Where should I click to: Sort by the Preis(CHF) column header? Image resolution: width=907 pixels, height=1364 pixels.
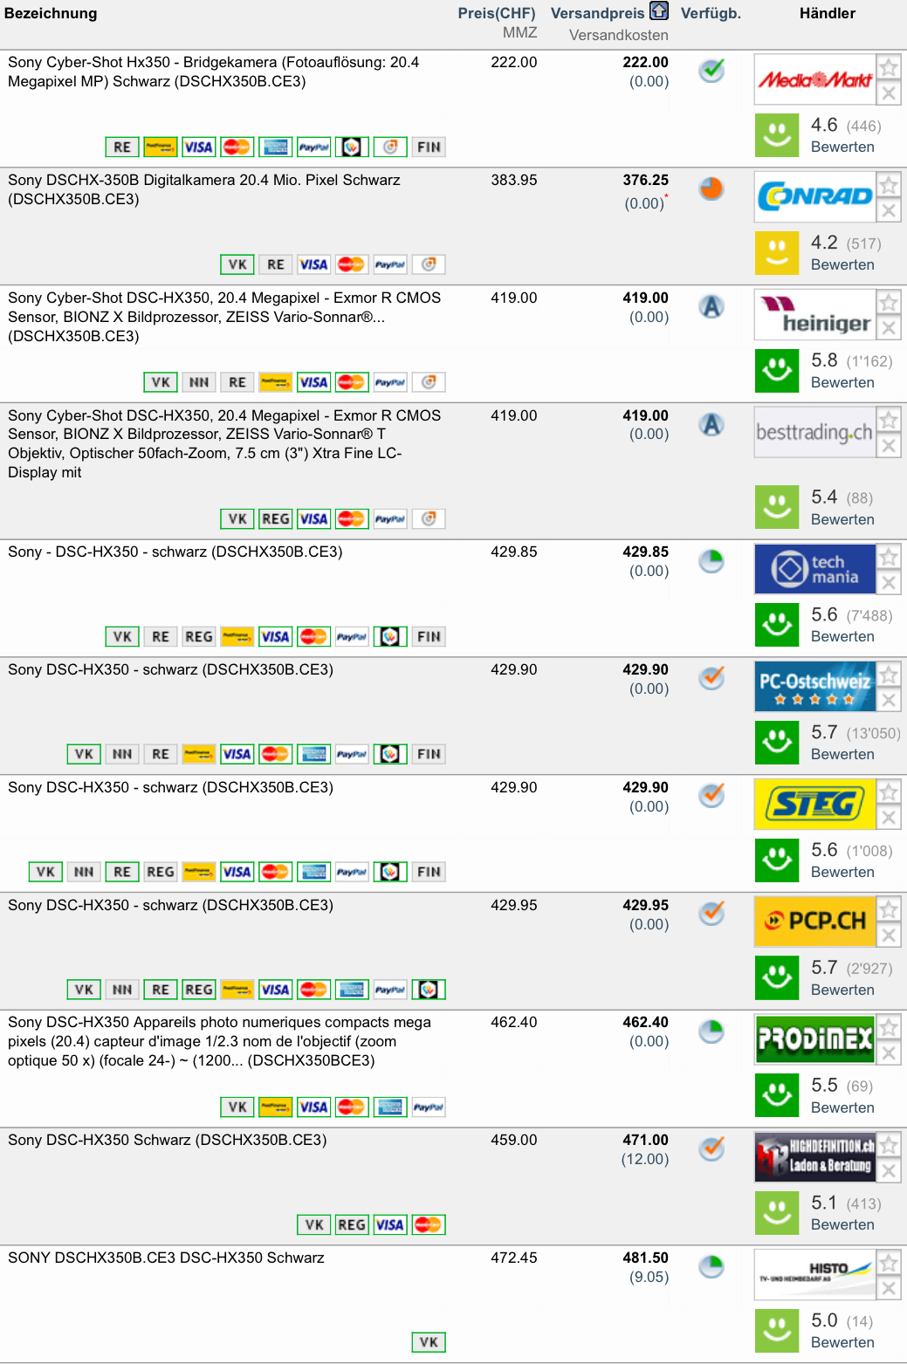(x=496, y=13)
